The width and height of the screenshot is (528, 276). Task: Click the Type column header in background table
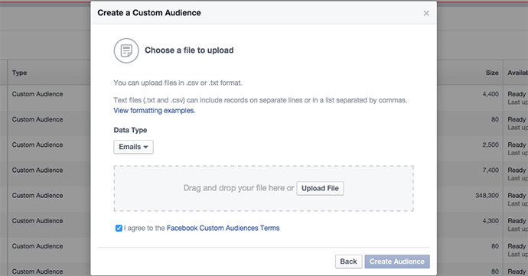20,73
